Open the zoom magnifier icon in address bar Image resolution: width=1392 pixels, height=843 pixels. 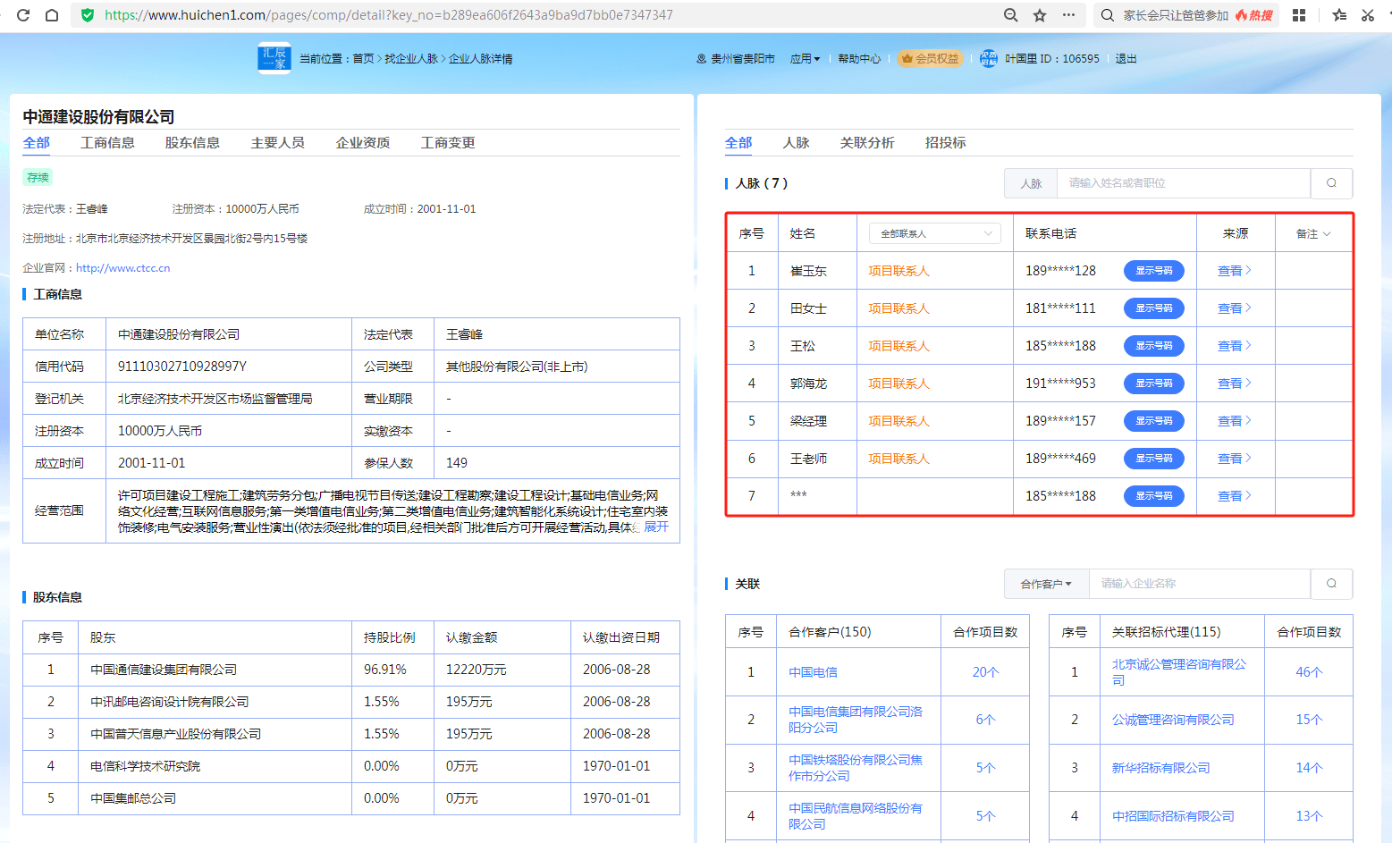tap(1011, 15)
